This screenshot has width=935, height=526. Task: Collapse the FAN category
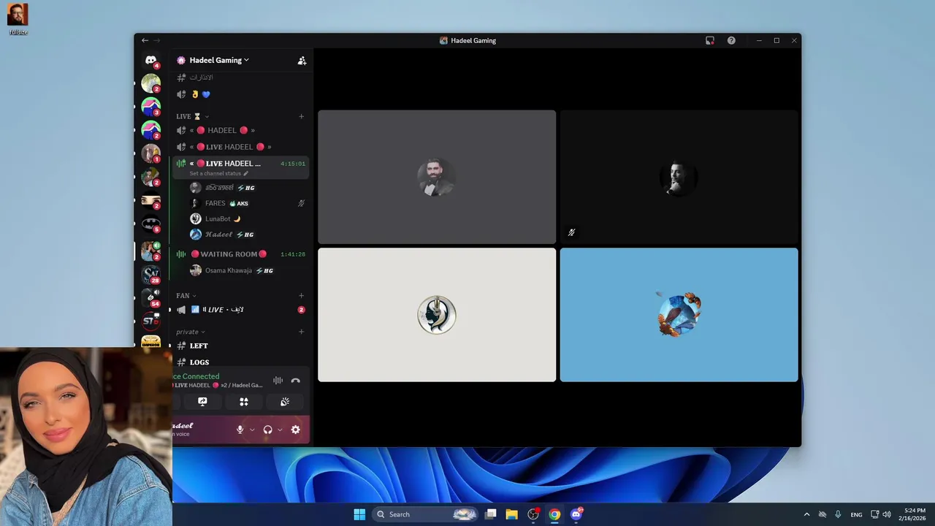(x=186, y=295)
